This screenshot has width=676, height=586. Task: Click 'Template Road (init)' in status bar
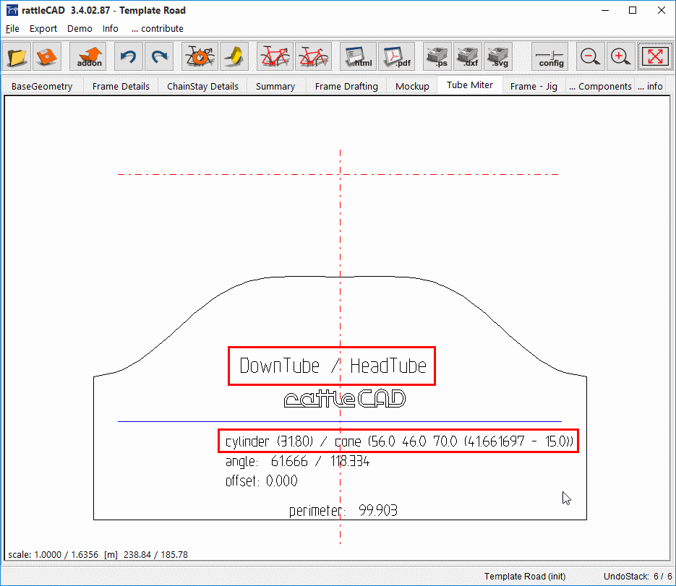pos(525,577)
